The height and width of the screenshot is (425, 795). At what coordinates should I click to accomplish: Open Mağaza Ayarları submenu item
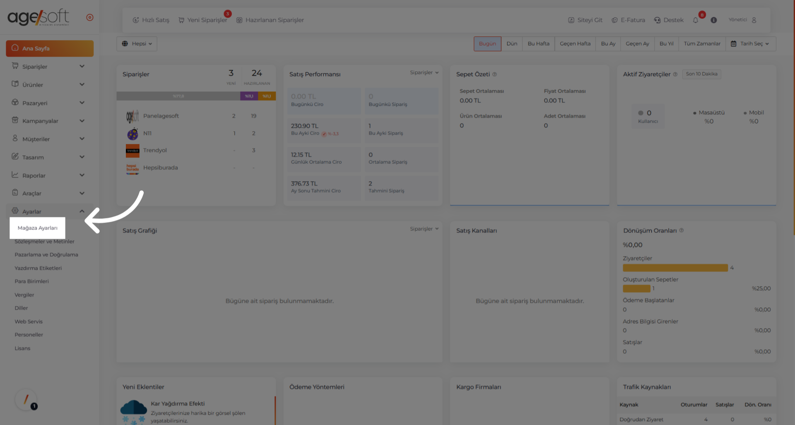point(38,228)
